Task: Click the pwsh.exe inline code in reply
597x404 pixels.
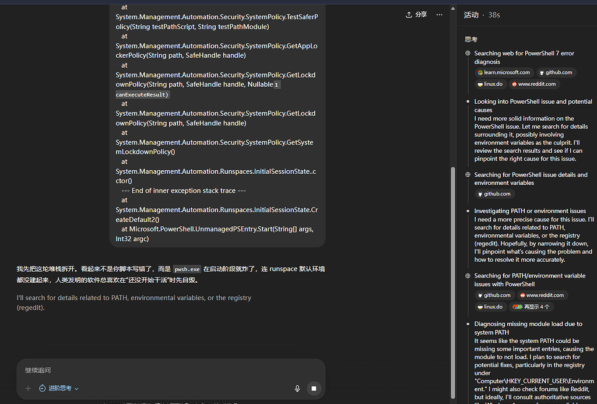Action: click(187, 269)
